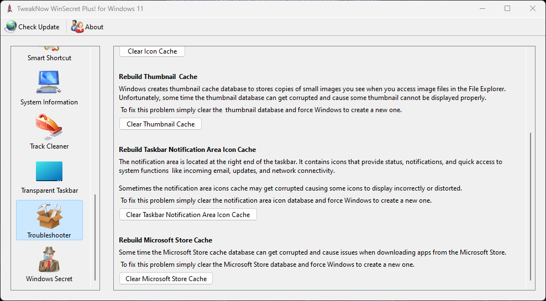Clear Taskbar Notification Area Icon Cache

click(x=188, y=214)
